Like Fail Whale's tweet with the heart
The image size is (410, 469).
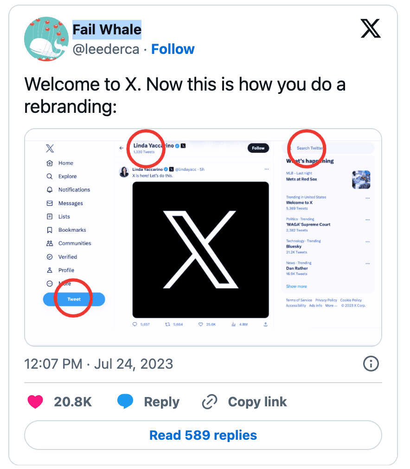pos(36,401)
